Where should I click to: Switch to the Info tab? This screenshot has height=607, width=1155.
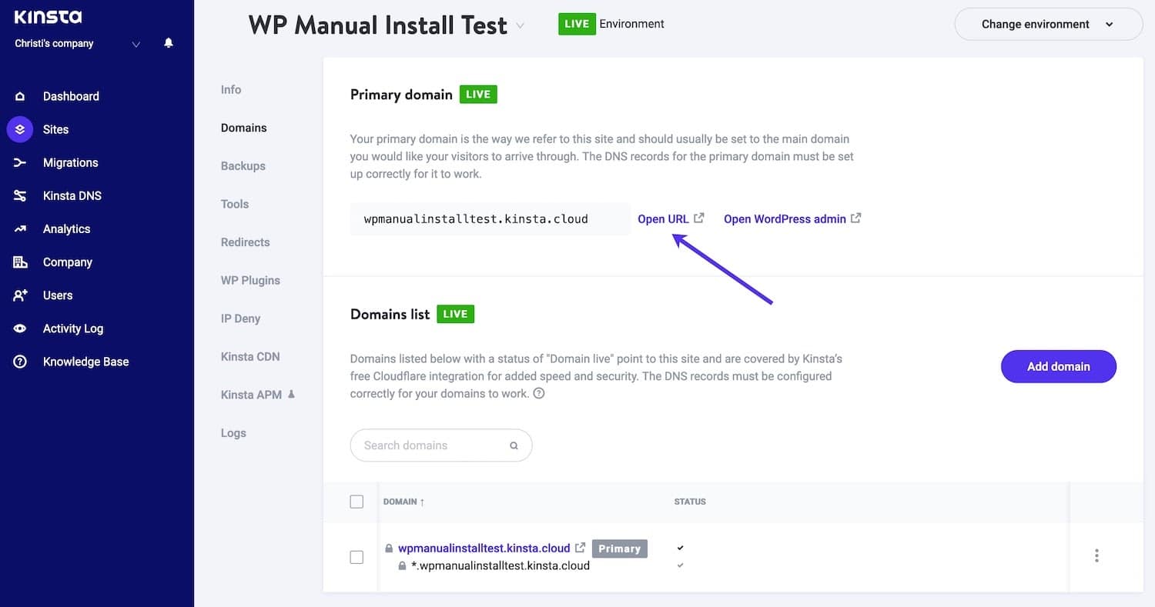[x=231, y=89]
